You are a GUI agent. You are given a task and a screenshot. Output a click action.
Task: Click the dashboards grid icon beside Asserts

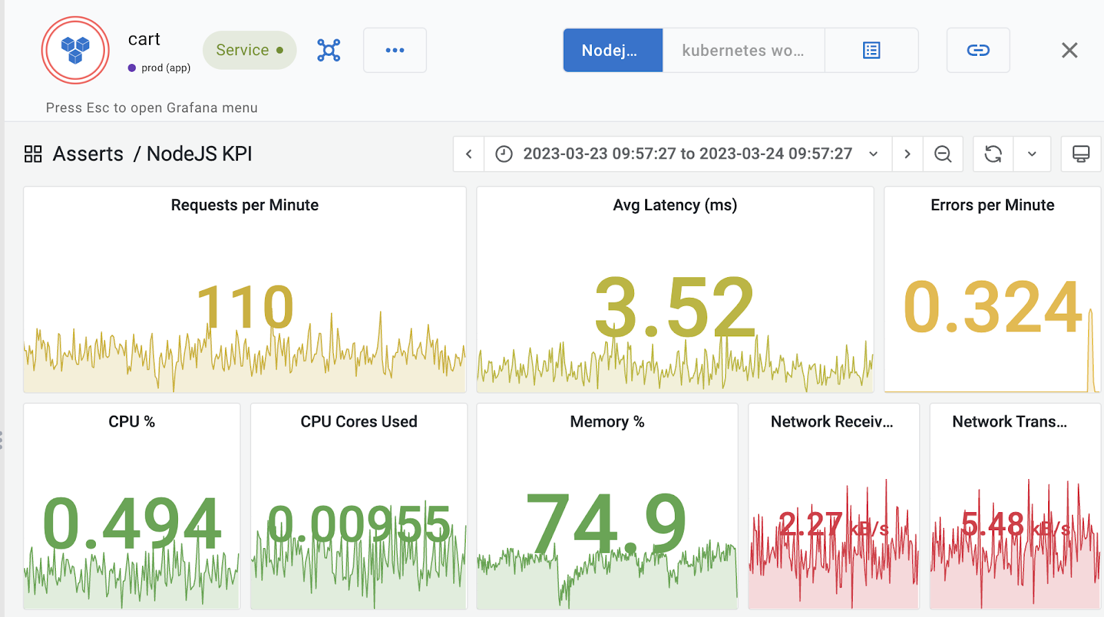(33, 154)
